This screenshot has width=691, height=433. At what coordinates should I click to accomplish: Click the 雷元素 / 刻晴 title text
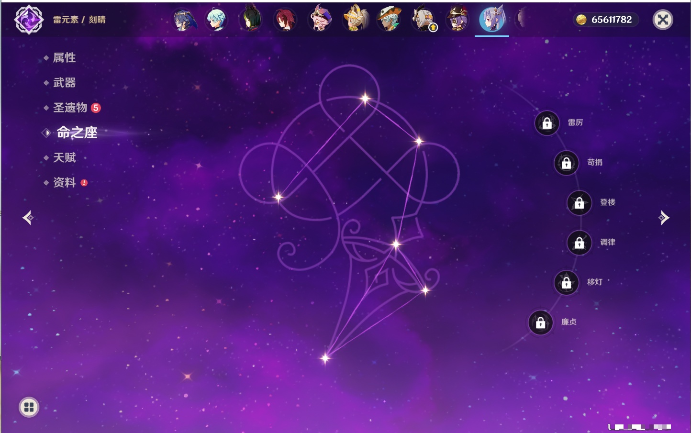click(x=79, y=20)
